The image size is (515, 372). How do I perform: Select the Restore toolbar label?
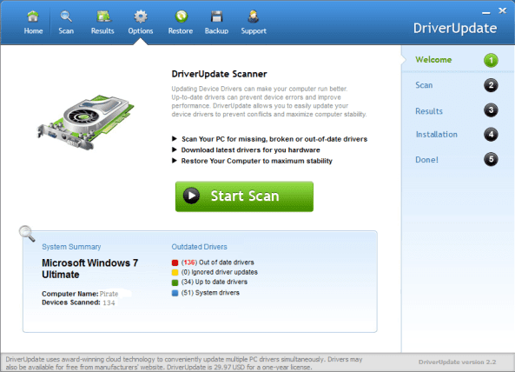click(181, 31)
